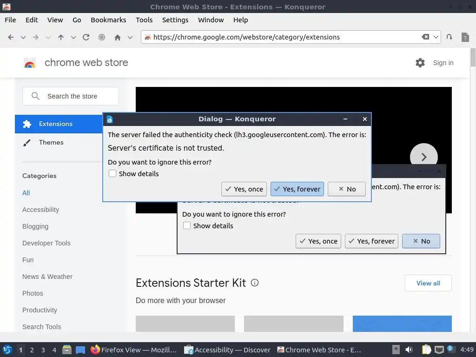Open the back history dropdown arrow

[x=23, y=37]
